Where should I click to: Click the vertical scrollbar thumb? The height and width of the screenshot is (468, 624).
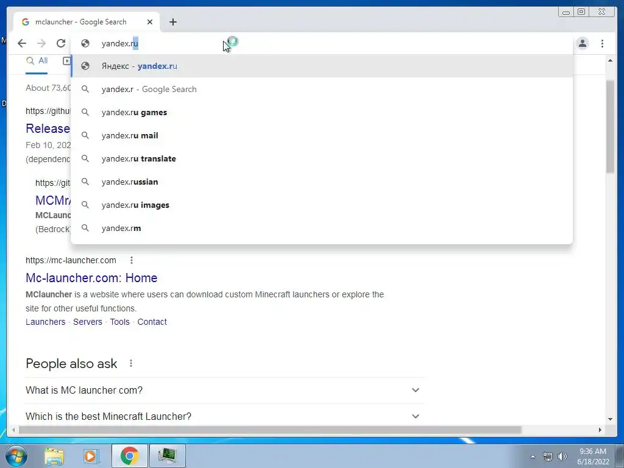[x=610, y=126]
